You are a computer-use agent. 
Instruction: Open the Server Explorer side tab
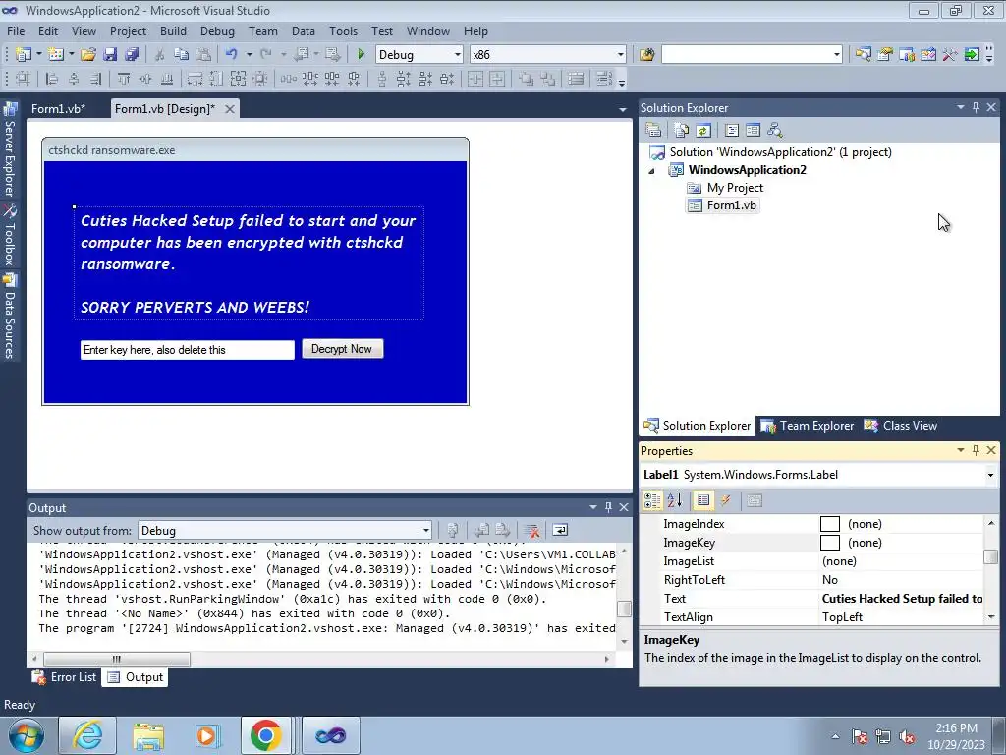tap(10, 150)
